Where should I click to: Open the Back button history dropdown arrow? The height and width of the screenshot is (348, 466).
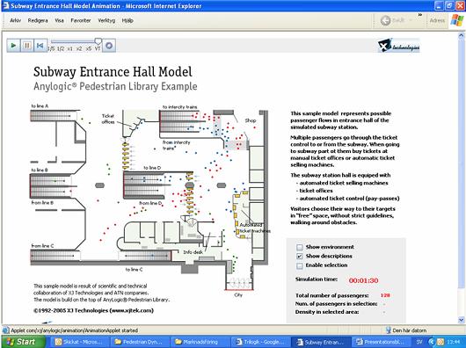click(x=411, y=20)
